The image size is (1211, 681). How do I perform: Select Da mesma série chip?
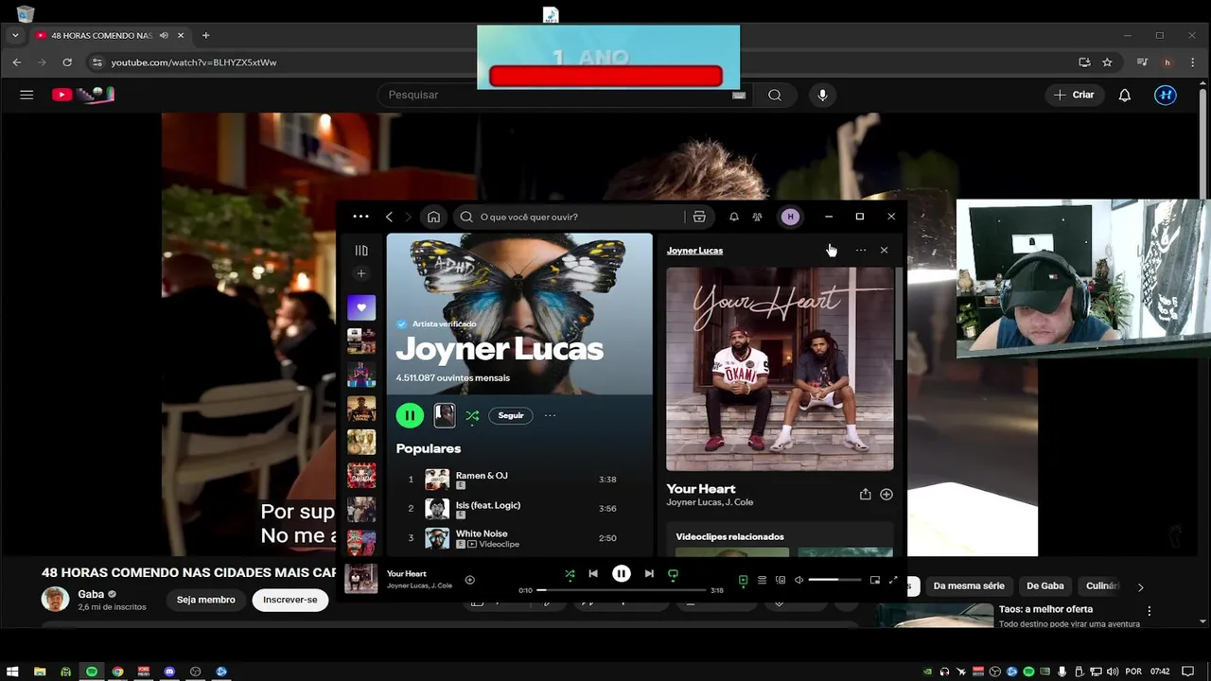click(969, 586)
